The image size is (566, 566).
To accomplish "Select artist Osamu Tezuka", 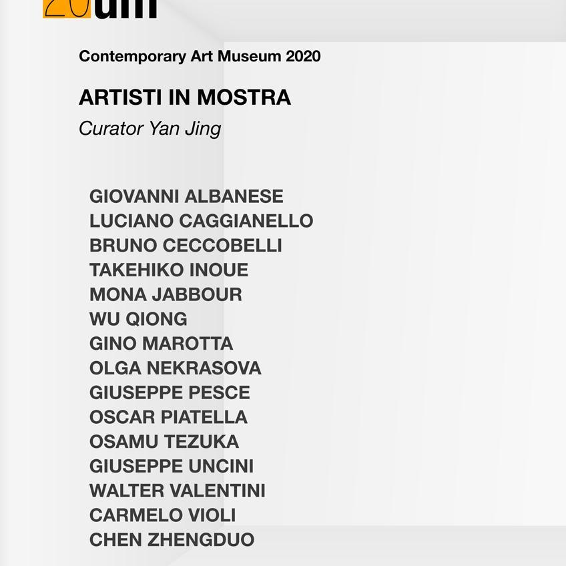I will coord(164,441).
